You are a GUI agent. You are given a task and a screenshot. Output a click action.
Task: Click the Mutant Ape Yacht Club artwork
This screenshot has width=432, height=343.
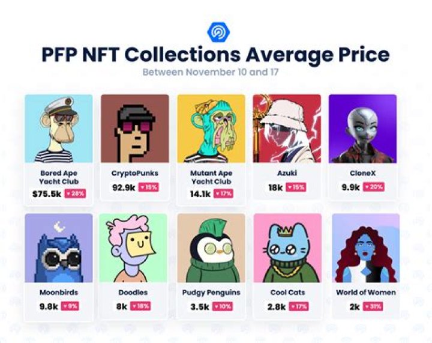211,128
